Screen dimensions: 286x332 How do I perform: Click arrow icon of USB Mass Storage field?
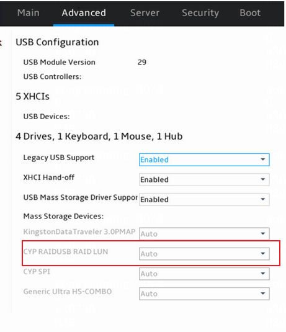point(262,199)
